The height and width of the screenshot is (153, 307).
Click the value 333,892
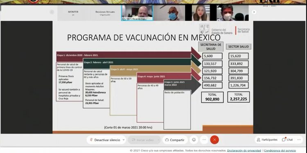click(x=239, y=64)
